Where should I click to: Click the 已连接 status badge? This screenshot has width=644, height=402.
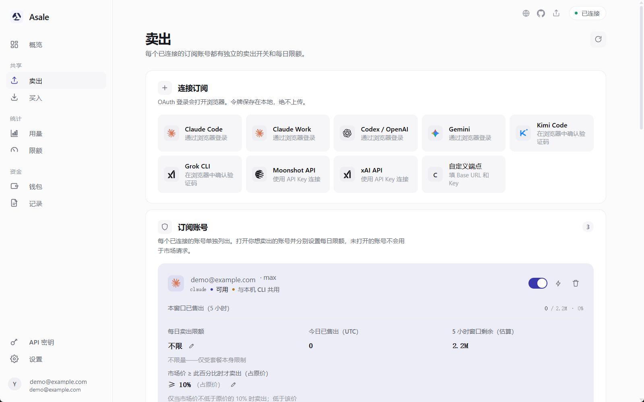tap(587, 13)
